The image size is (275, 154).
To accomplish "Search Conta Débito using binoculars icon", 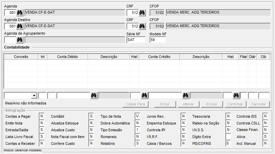I will coord(94,95).
